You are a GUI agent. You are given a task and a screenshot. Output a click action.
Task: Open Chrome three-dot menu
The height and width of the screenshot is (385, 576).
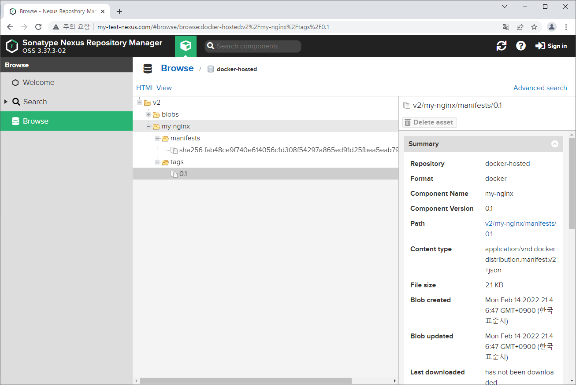[566, 27]
